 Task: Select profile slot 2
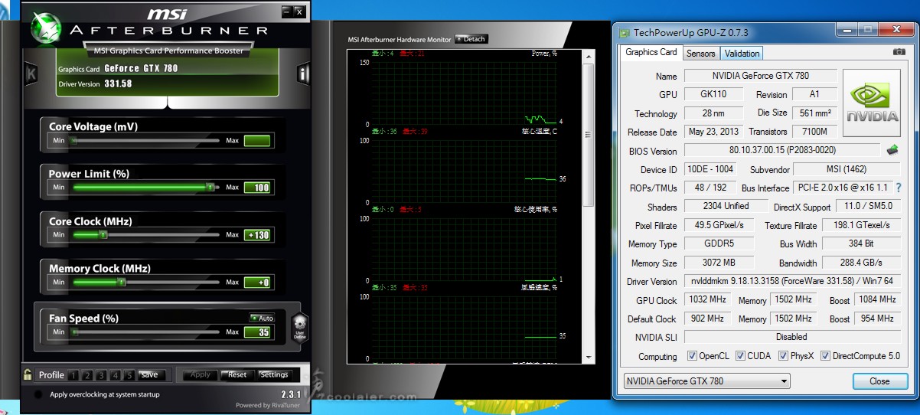(x=87, y=375)
